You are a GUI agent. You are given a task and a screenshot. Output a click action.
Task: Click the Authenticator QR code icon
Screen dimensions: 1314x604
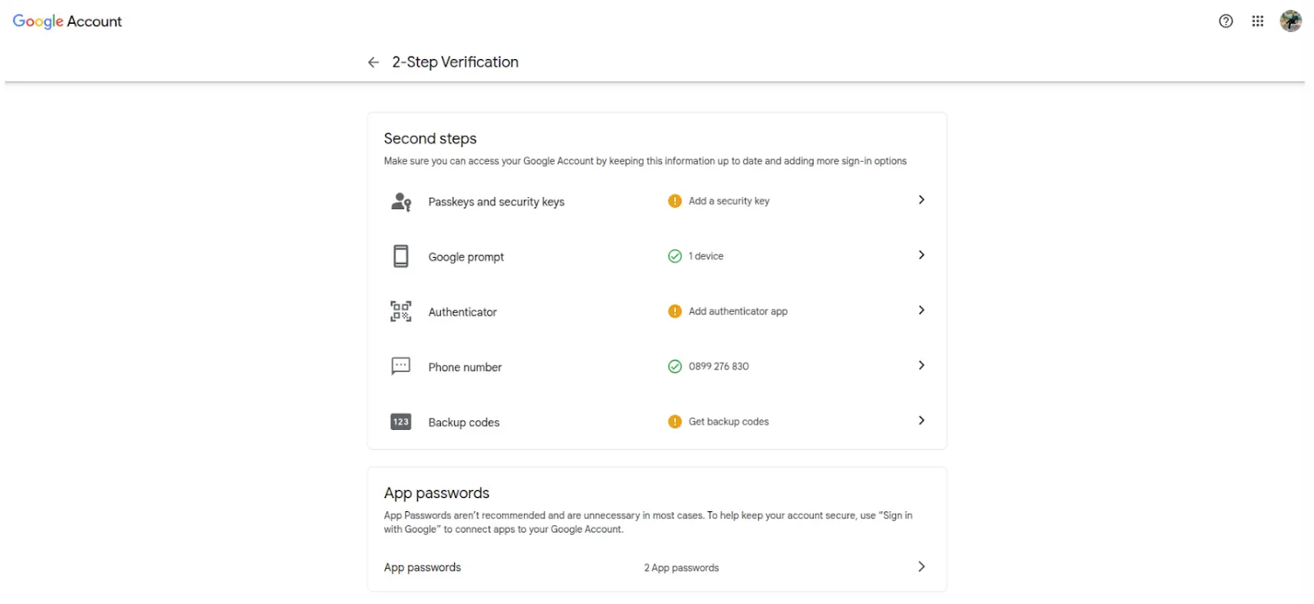(401, 312)
